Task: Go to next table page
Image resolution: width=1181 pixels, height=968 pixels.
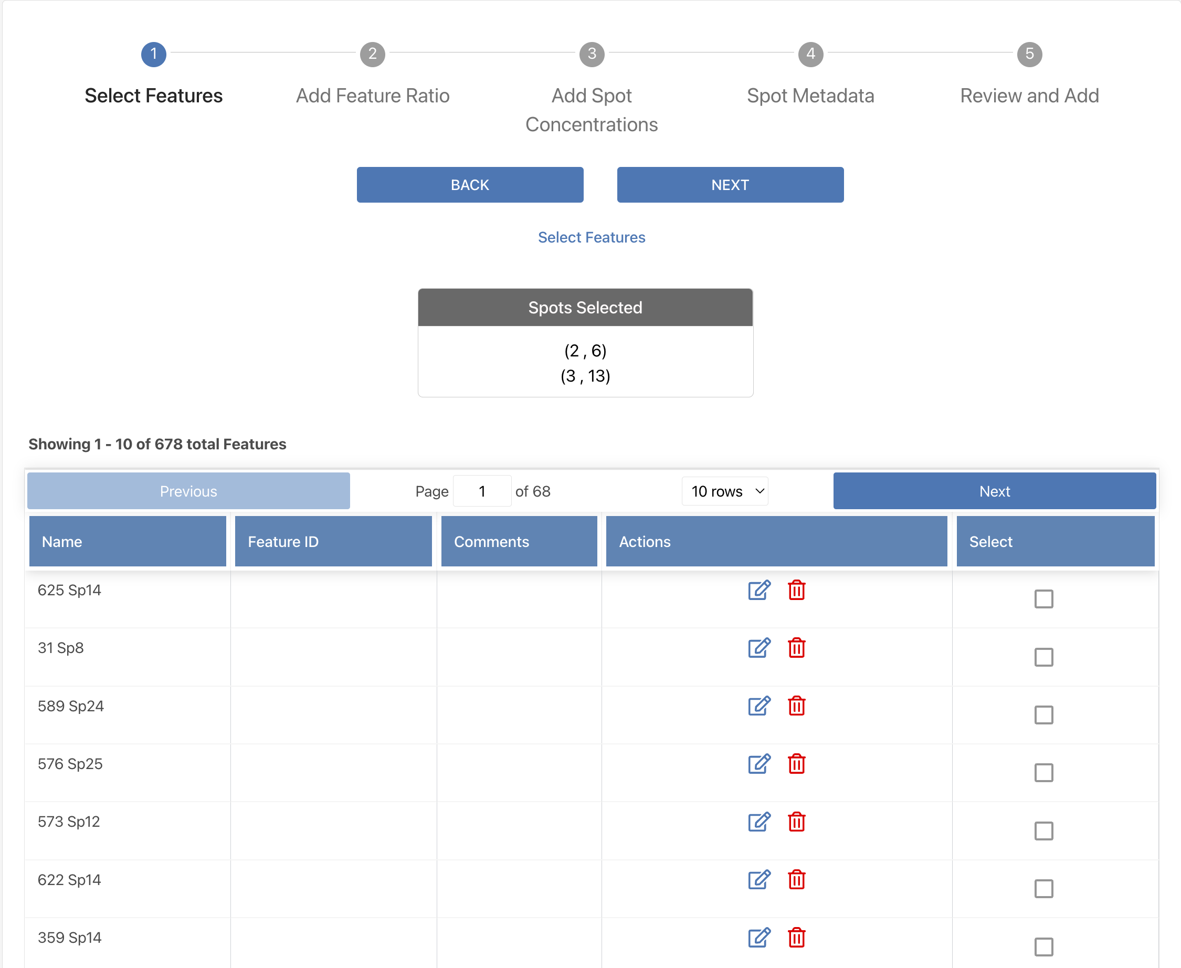Action: (x=994, y=491)
